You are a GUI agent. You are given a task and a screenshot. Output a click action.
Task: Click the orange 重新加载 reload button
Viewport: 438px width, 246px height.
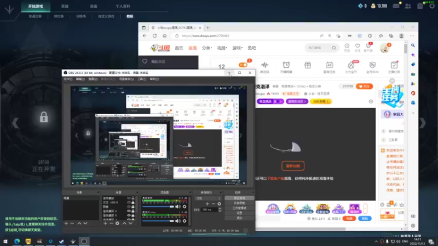click(x=293, y=166)
